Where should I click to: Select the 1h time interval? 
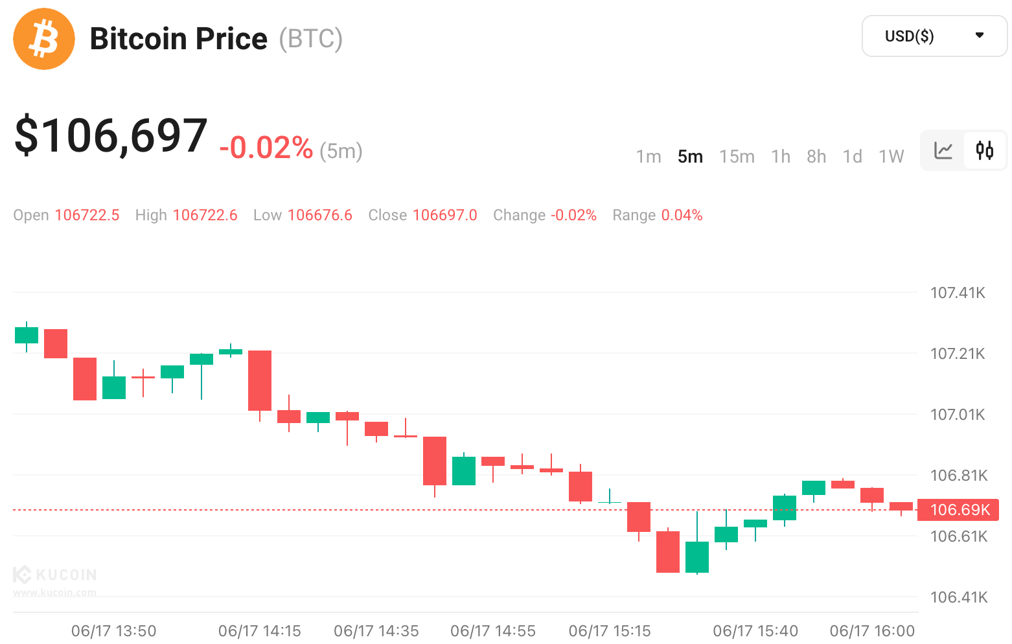pyautogui.click(x=781, y=157)
